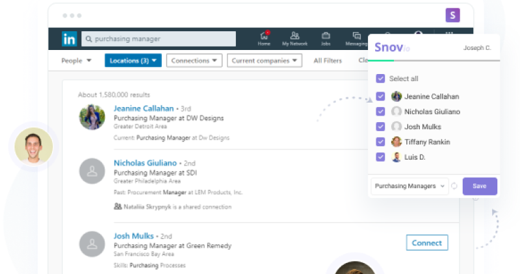Click Josh Mulks' placeholder photo in results
Viewport: 520px width, 274px height.
tap(92, 244)
